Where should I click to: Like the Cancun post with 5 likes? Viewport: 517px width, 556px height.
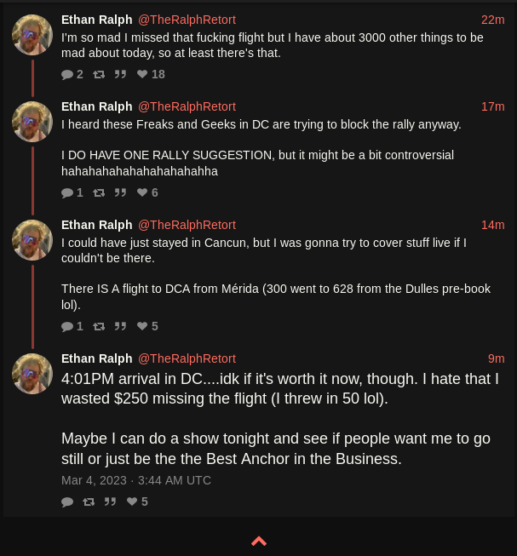tap(147, 327)
